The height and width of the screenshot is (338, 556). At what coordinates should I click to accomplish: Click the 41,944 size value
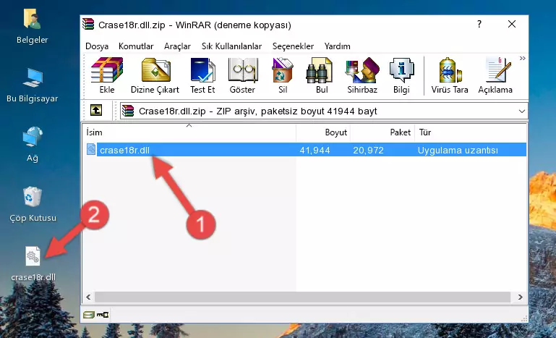coord(315,151)
